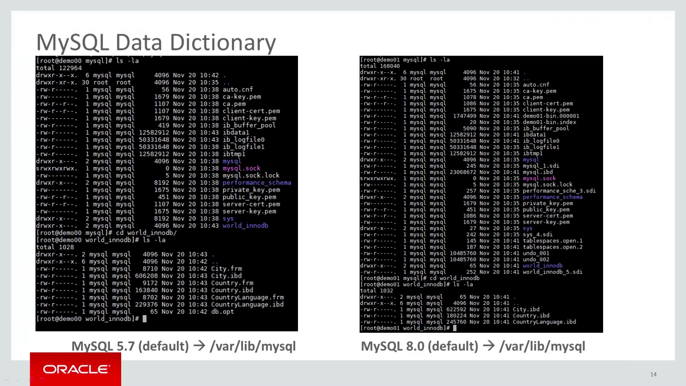Click 'mysql_1.sdi' file entry
The image size is (686, 386).
click(541, 166)
